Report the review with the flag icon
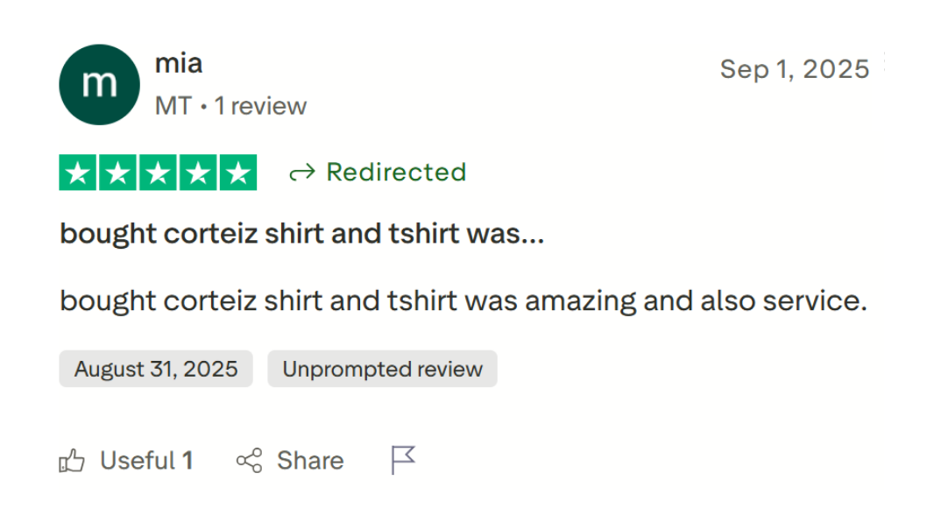 coord(403,460)
